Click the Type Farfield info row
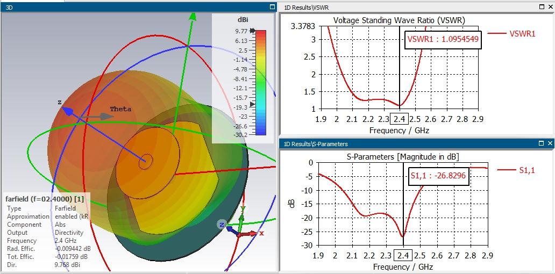This screenshot has height=274, width=555. [41, 208]
